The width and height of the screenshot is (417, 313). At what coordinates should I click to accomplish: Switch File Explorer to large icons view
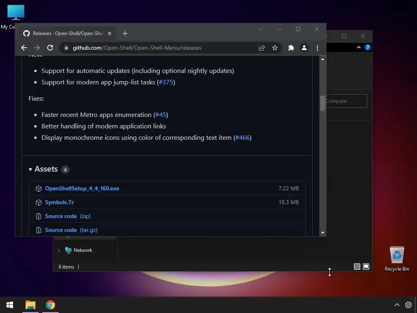coord(366,267)
